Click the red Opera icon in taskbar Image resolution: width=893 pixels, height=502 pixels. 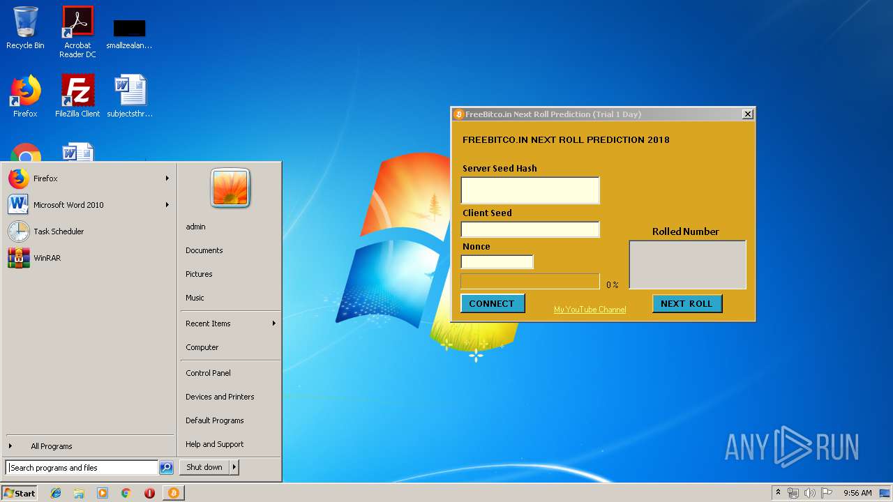coord(149,493)
